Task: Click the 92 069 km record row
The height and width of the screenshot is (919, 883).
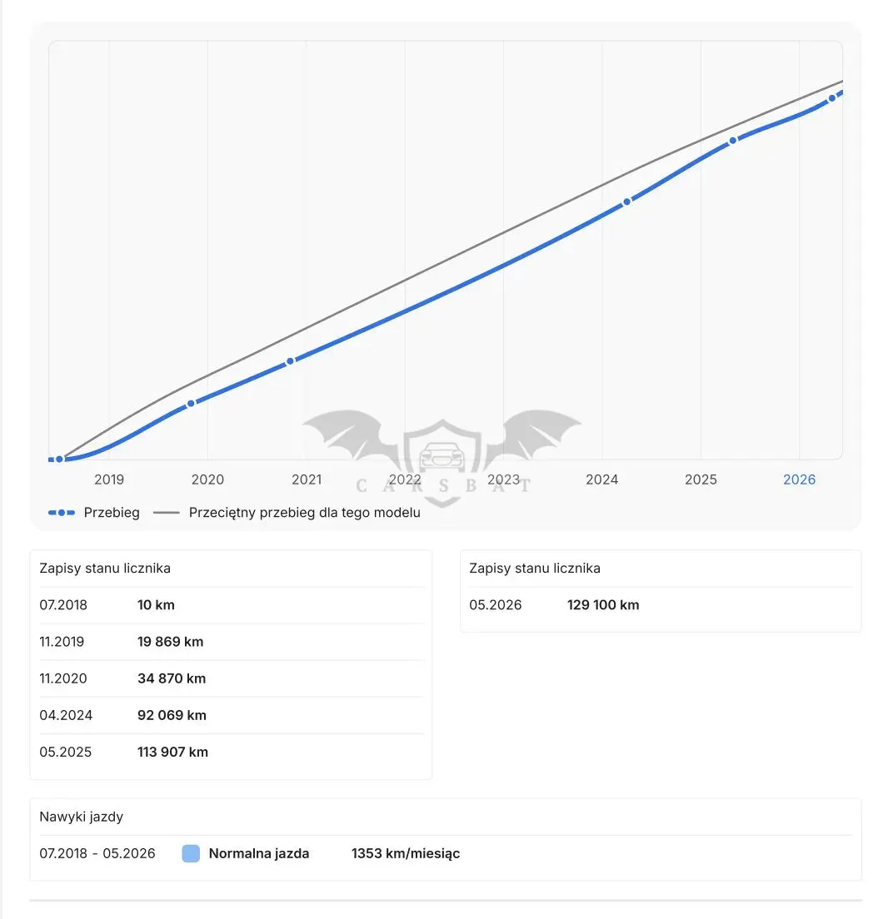Action: click(x=231, y=715)
